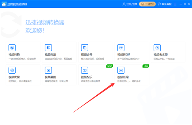Screen dimensions: 192x125
Task: Minimize the window
Action: coord(181,4)
